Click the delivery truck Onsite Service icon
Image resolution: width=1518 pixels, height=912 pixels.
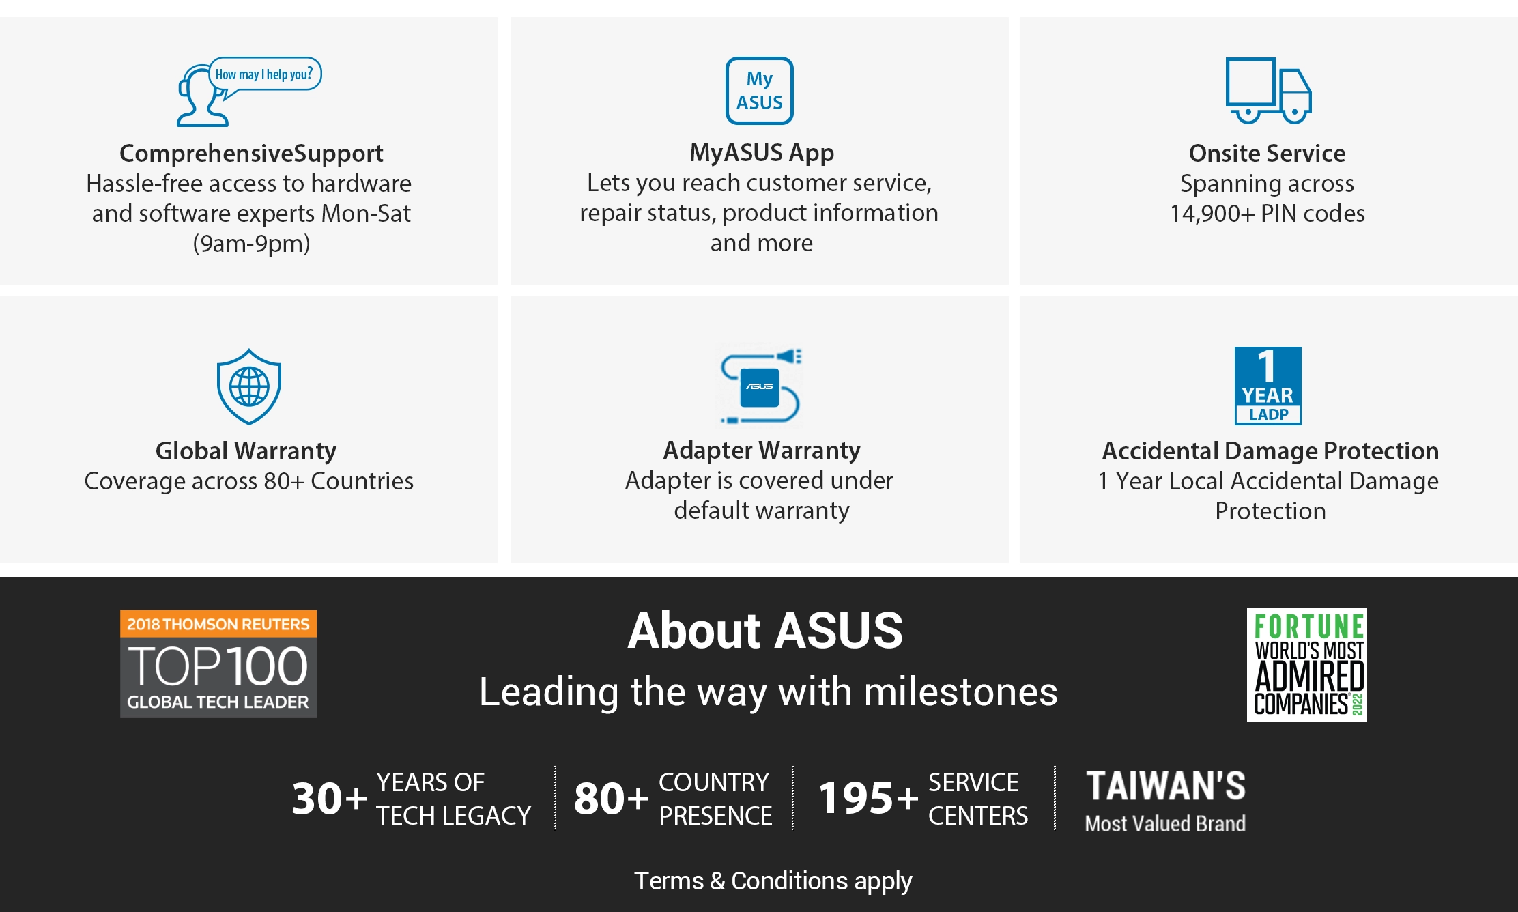tap(1268, 91)
